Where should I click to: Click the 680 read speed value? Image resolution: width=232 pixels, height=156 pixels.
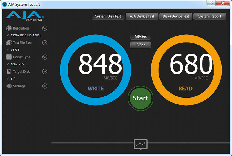click(x=191, y=64)
